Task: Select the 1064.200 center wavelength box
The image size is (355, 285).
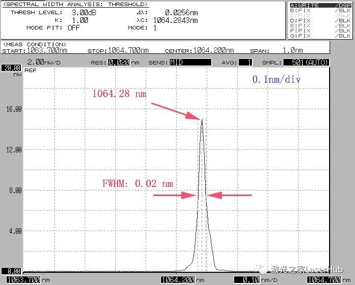Action: [x=178, y=280]
